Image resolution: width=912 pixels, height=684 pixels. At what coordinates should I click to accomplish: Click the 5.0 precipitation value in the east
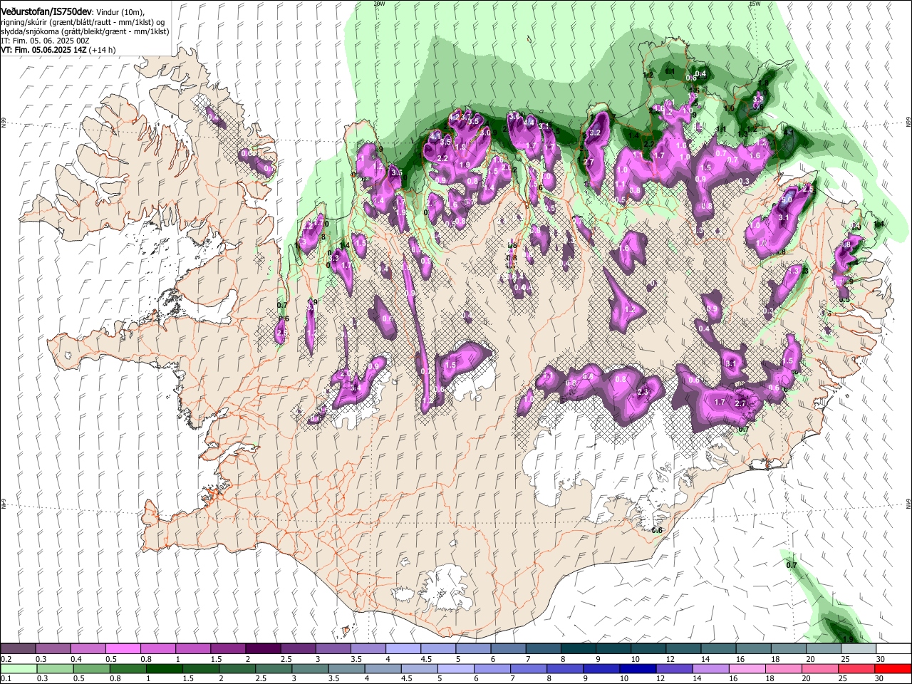coord(786,201)
